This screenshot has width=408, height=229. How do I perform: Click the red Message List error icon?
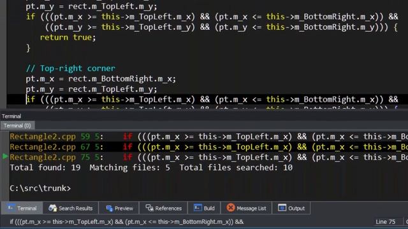pyautogui.click(x=231, y=208)
